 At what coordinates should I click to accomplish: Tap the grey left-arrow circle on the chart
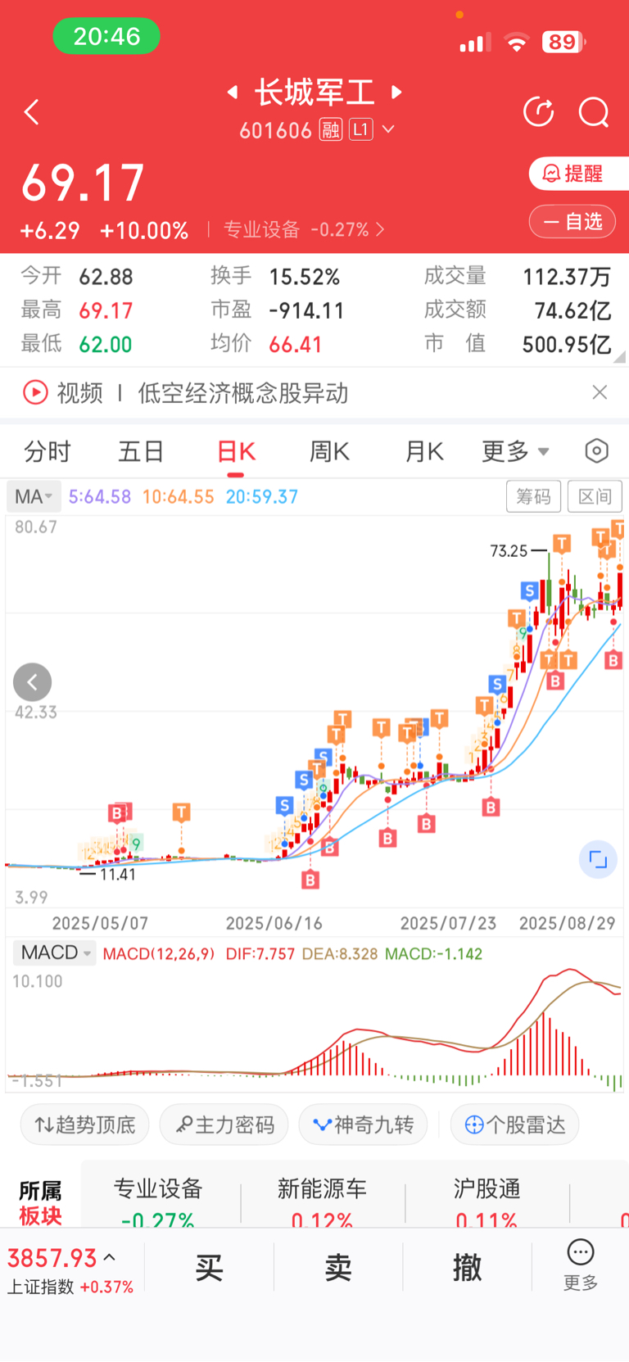(33, 682)
